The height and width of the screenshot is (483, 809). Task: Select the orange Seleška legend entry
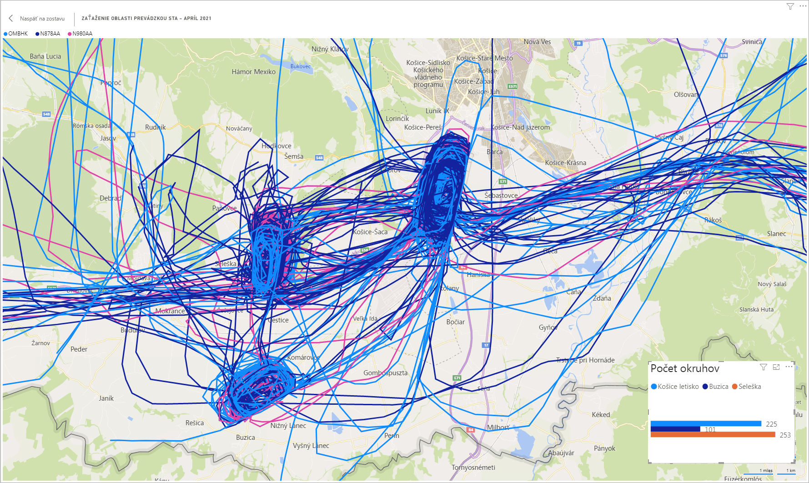(749, 387)
